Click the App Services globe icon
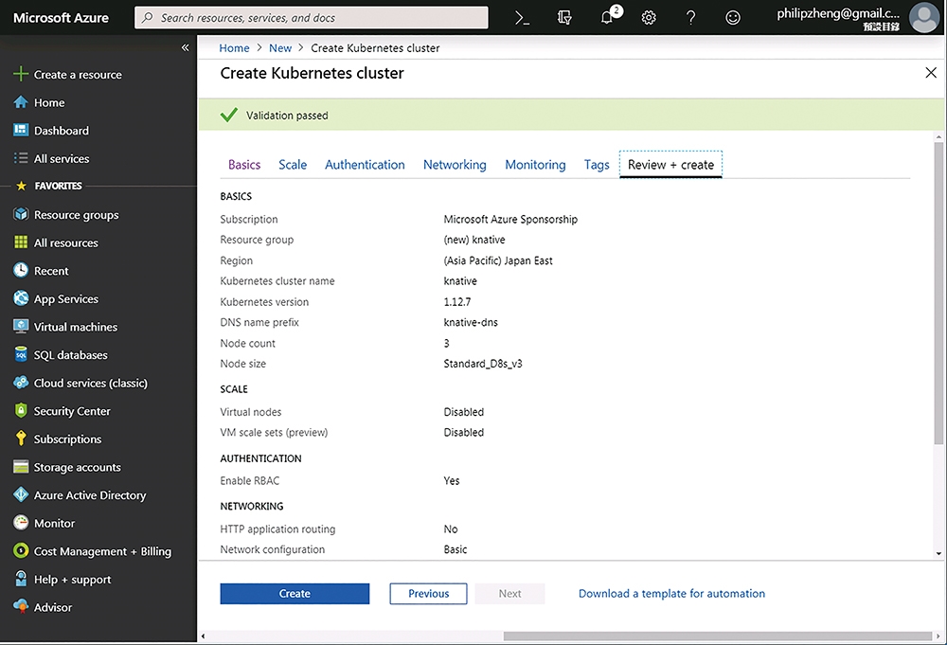The width and height of the screenshot is (947, 645). 21,298
